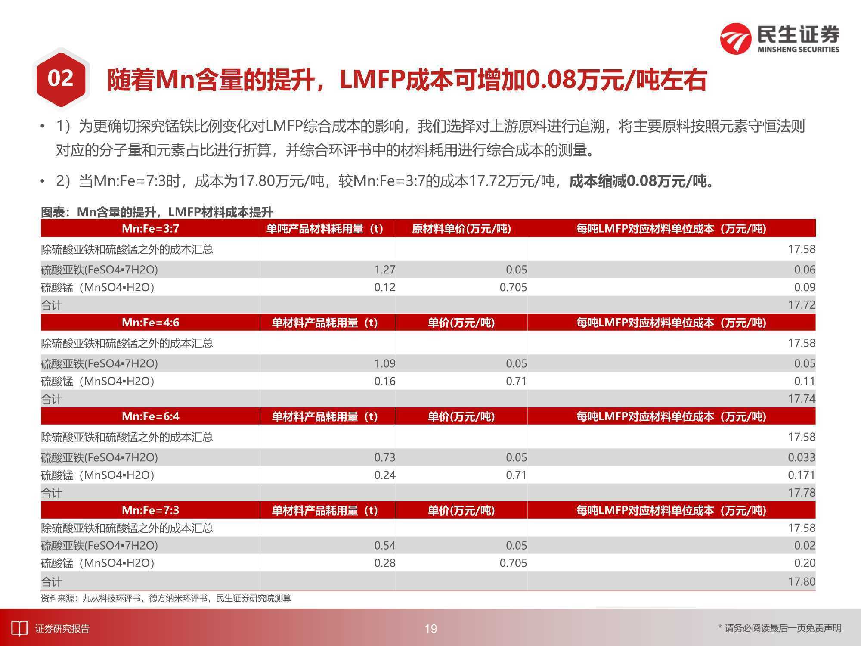Select the 1.27 ferrous sulfate usage cell
This screenshot has width=861, height=646.
coord(328,270)
